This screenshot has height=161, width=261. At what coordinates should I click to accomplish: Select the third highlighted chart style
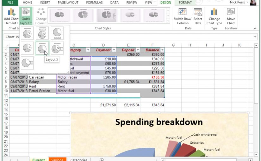[107, 15]
